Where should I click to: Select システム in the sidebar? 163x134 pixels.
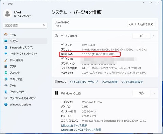pos(25,41)
